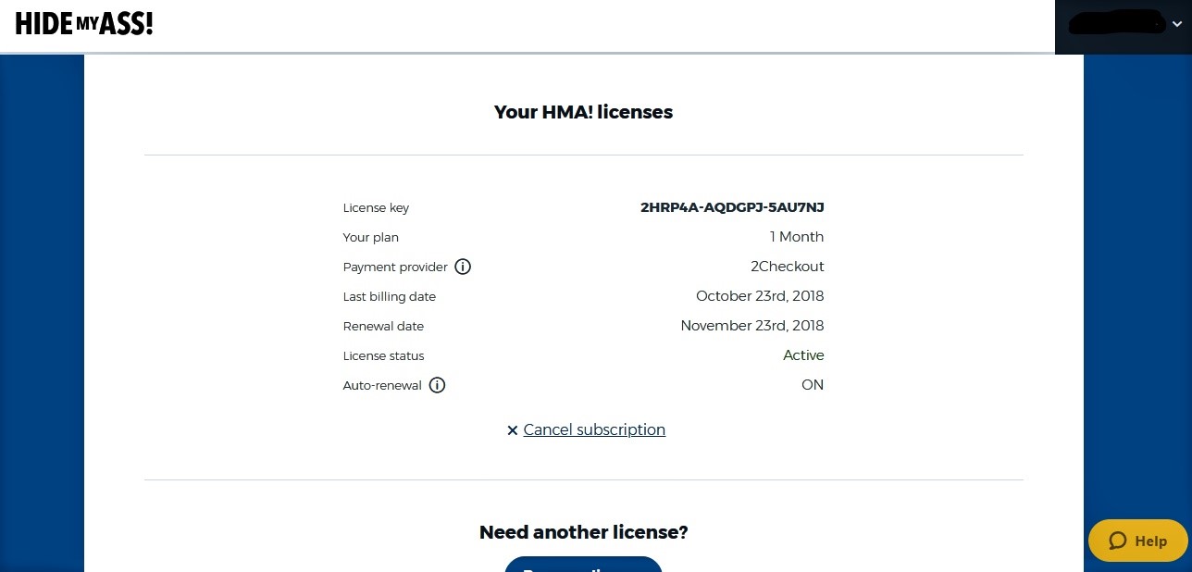The image size is (1192, 572).
Task: Click the Auto-renewal ON value
Action: pos(813,385)
